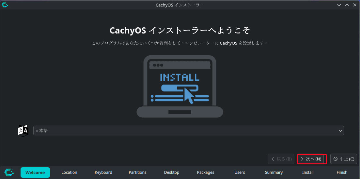
Task: Click the language translation icon
Action: point(23,130)
